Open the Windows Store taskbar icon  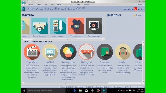pos(86,91)
